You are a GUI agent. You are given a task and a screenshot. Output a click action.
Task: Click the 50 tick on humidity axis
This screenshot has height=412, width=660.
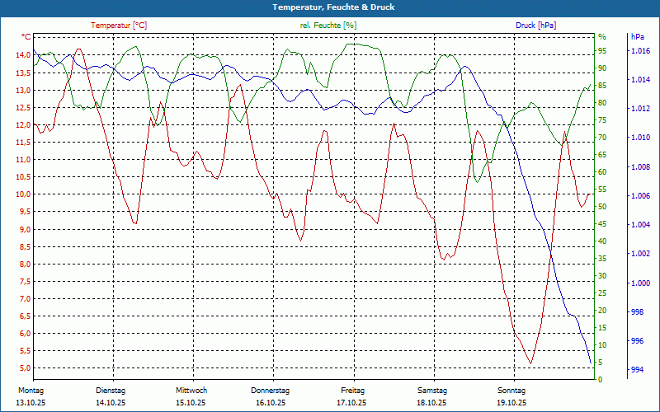602,207
